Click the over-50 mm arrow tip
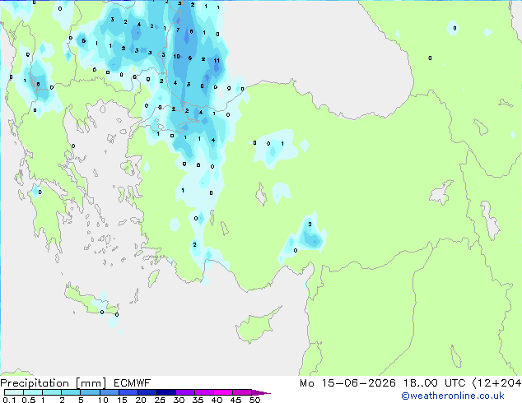 [x=261, y=393]
